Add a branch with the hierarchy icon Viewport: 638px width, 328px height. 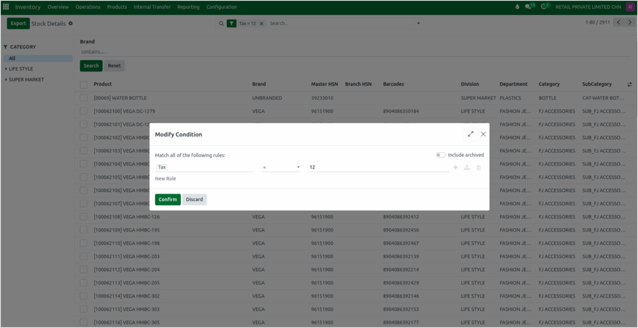click(467, 167)
